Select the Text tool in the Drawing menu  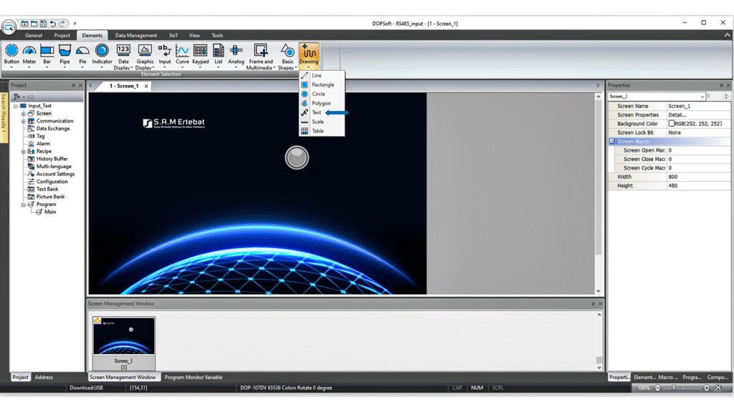tap(316, 113)
